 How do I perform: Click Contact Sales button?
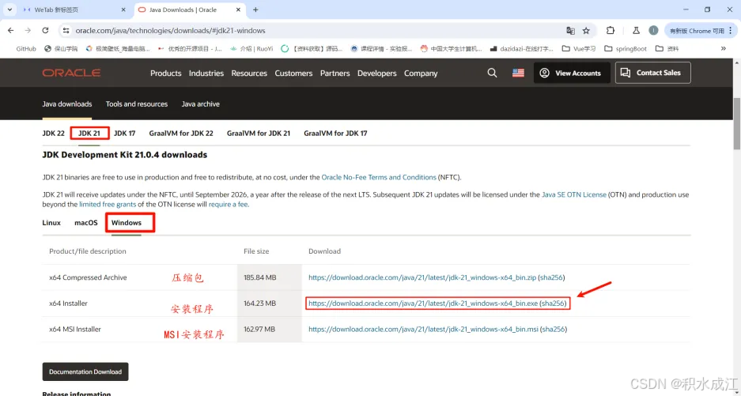tap(652, 73)
